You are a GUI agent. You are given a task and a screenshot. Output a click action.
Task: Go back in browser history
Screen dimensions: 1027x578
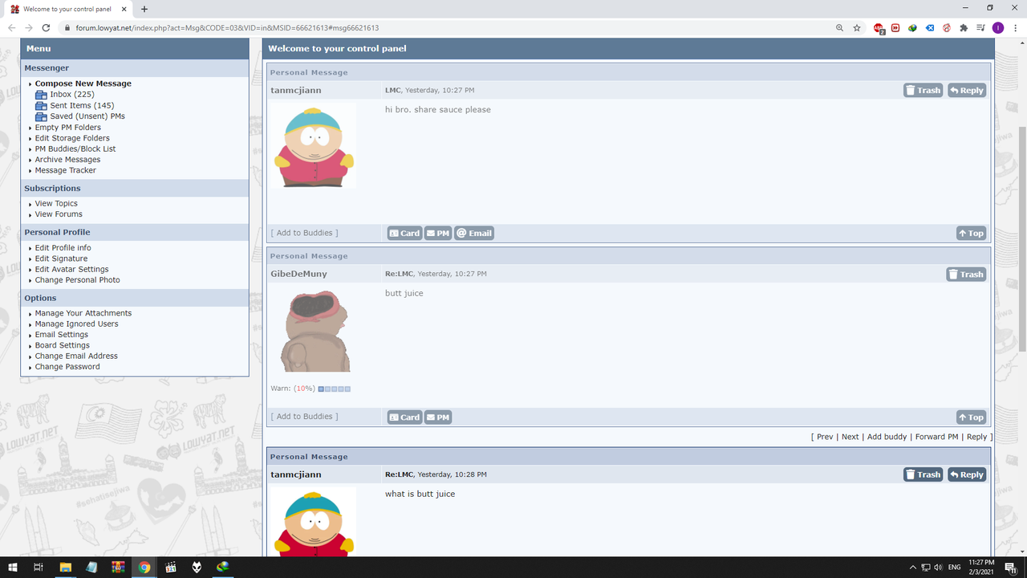pos(11,27)
